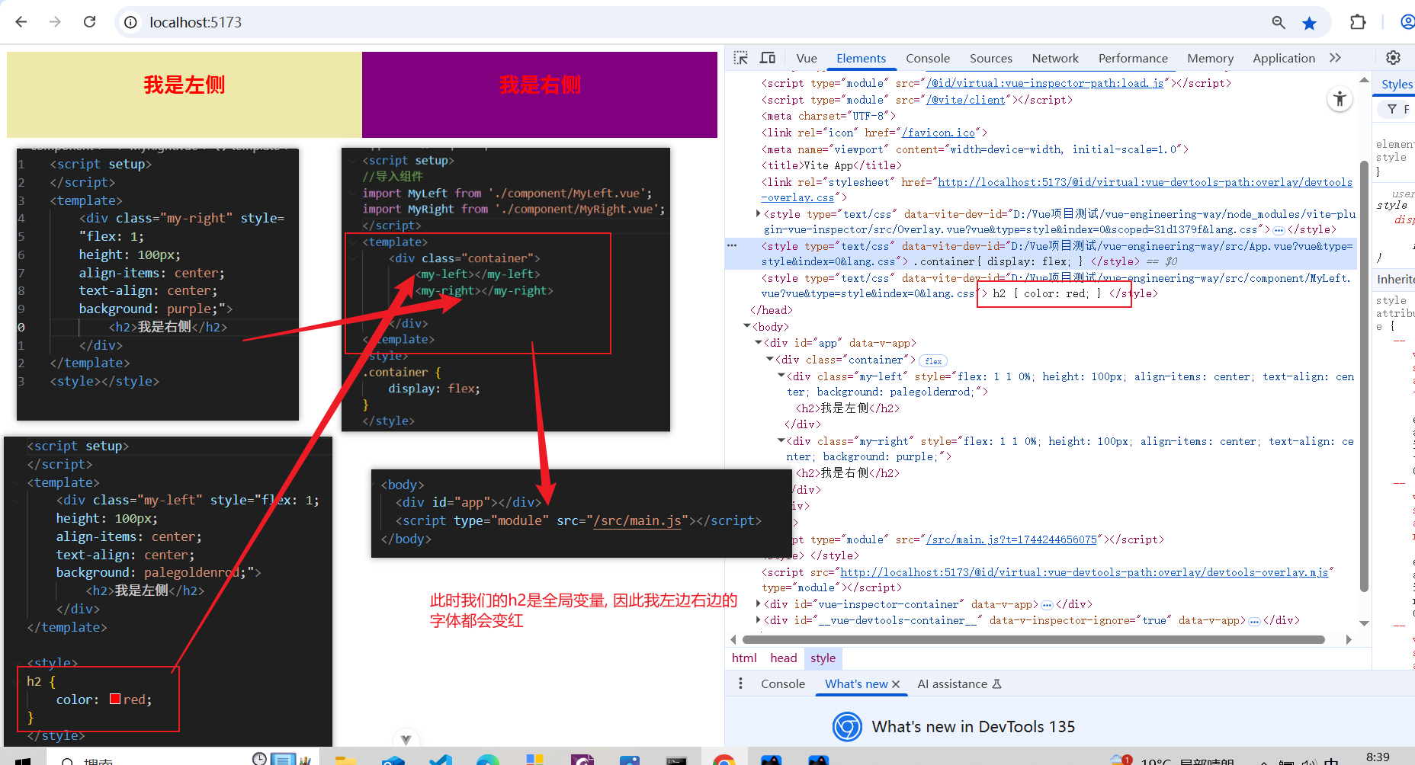Click the 我是右侧 heading on the page
Viewport: 1415px width, 765px height.
[540, 85]
